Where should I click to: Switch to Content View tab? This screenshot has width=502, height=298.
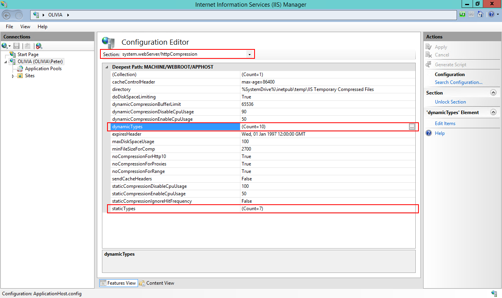[156, 283]
